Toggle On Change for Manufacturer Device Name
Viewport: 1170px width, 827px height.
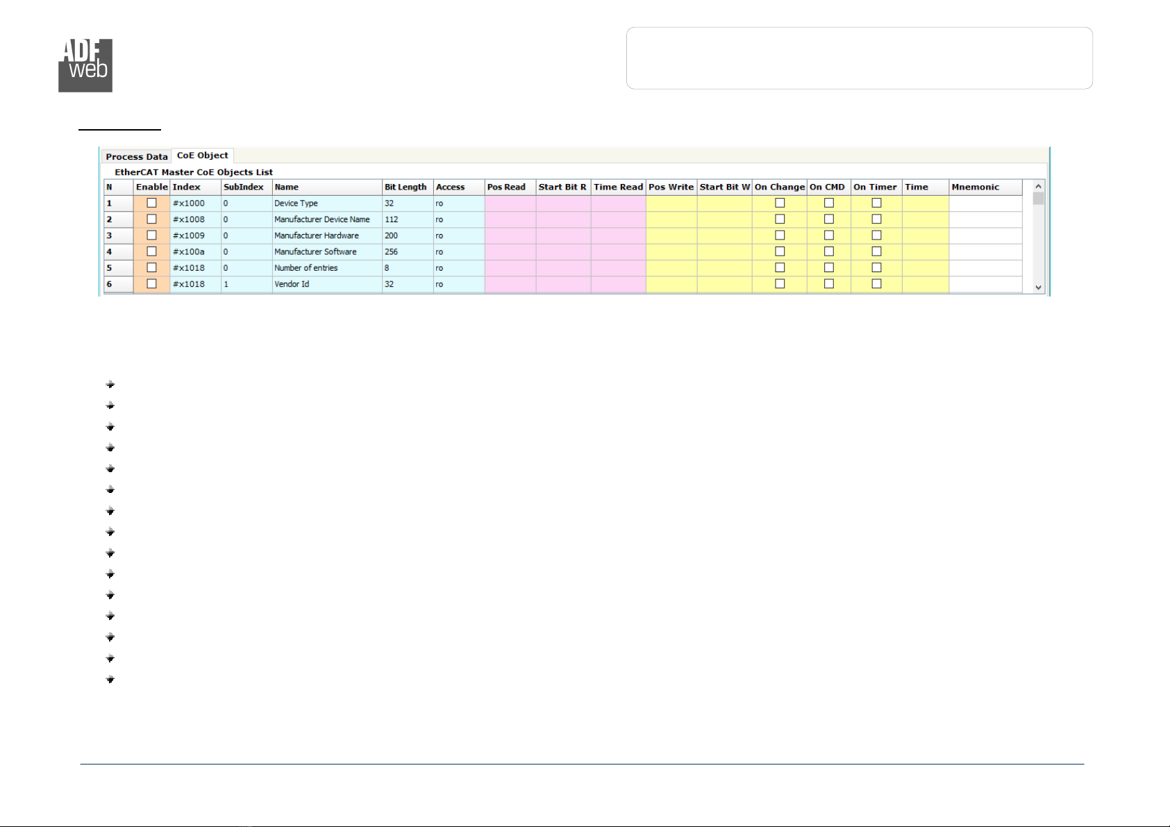coord(780,219)
